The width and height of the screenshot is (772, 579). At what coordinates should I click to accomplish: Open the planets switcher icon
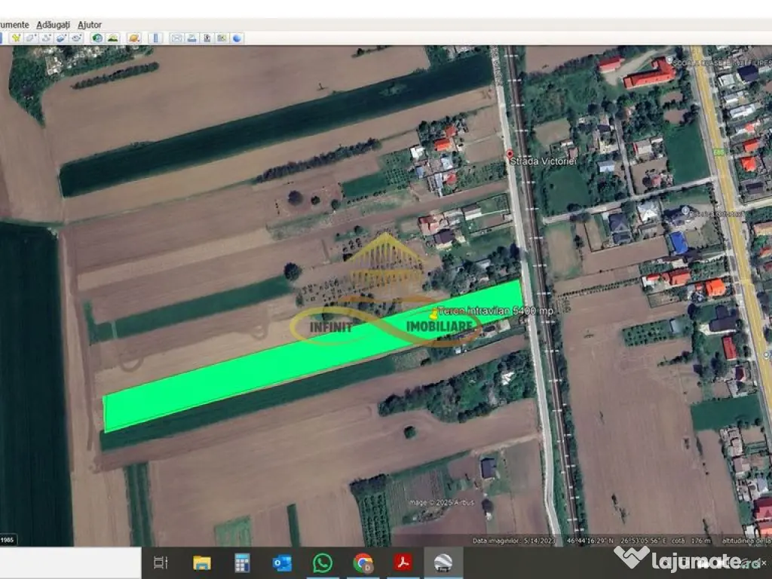click(x=133, y=38)
